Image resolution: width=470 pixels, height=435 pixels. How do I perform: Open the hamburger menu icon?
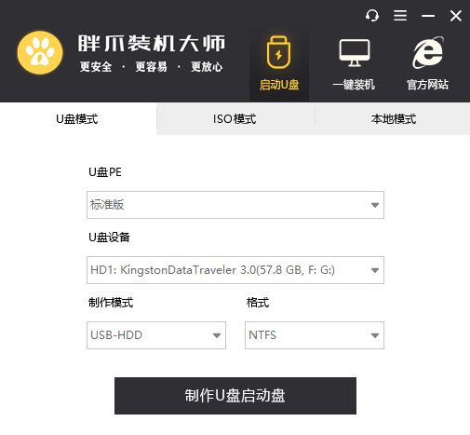[x=400, y=16]
